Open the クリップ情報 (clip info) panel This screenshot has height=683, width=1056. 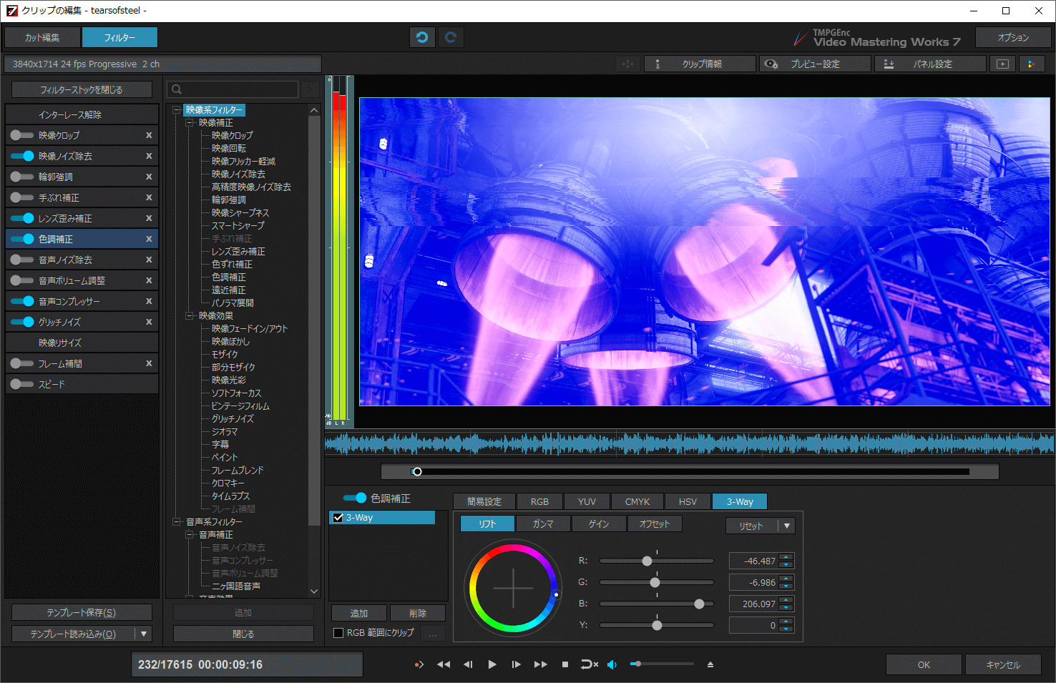click(700, 63)
